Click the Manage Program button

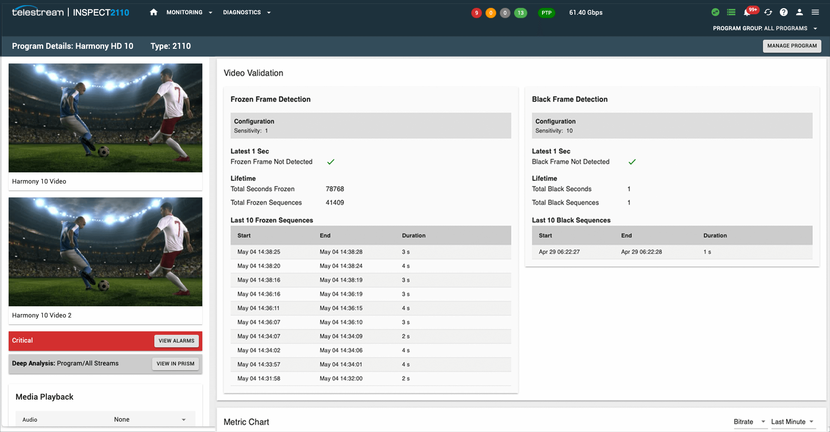point(792,46)
